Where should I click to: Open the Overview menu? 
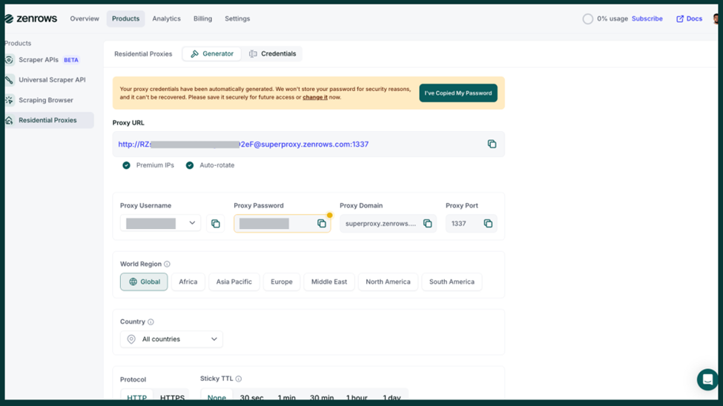coord(85,19)
